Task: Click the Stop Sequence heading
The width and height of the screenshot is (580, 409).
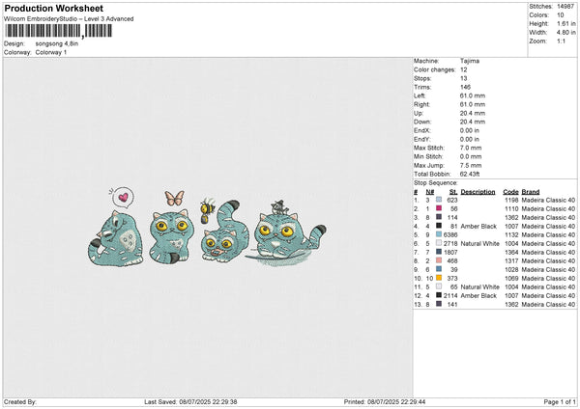Action: 436,180
